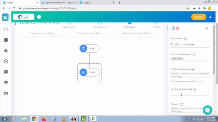Image resolution: width=218 pixels, height=122 pixels.
Task: Go back with the browser back arrow
Action: coord(4,8)
